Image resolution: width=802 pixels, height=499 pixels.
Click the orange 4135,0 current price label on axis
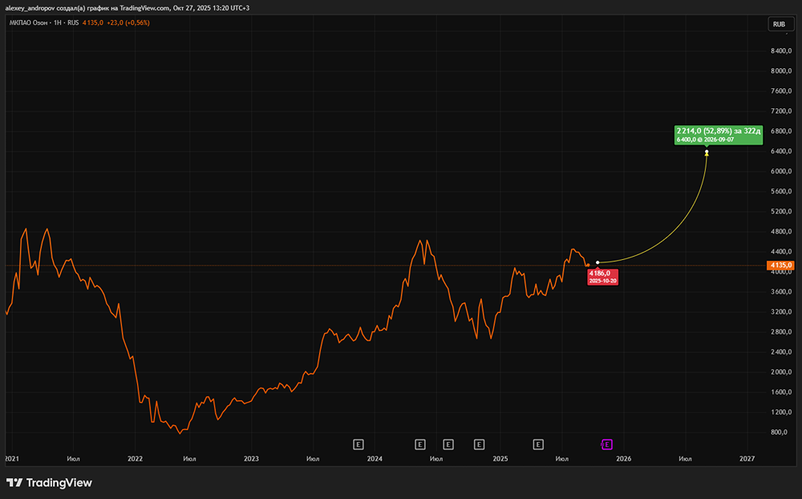coord(780,265)
